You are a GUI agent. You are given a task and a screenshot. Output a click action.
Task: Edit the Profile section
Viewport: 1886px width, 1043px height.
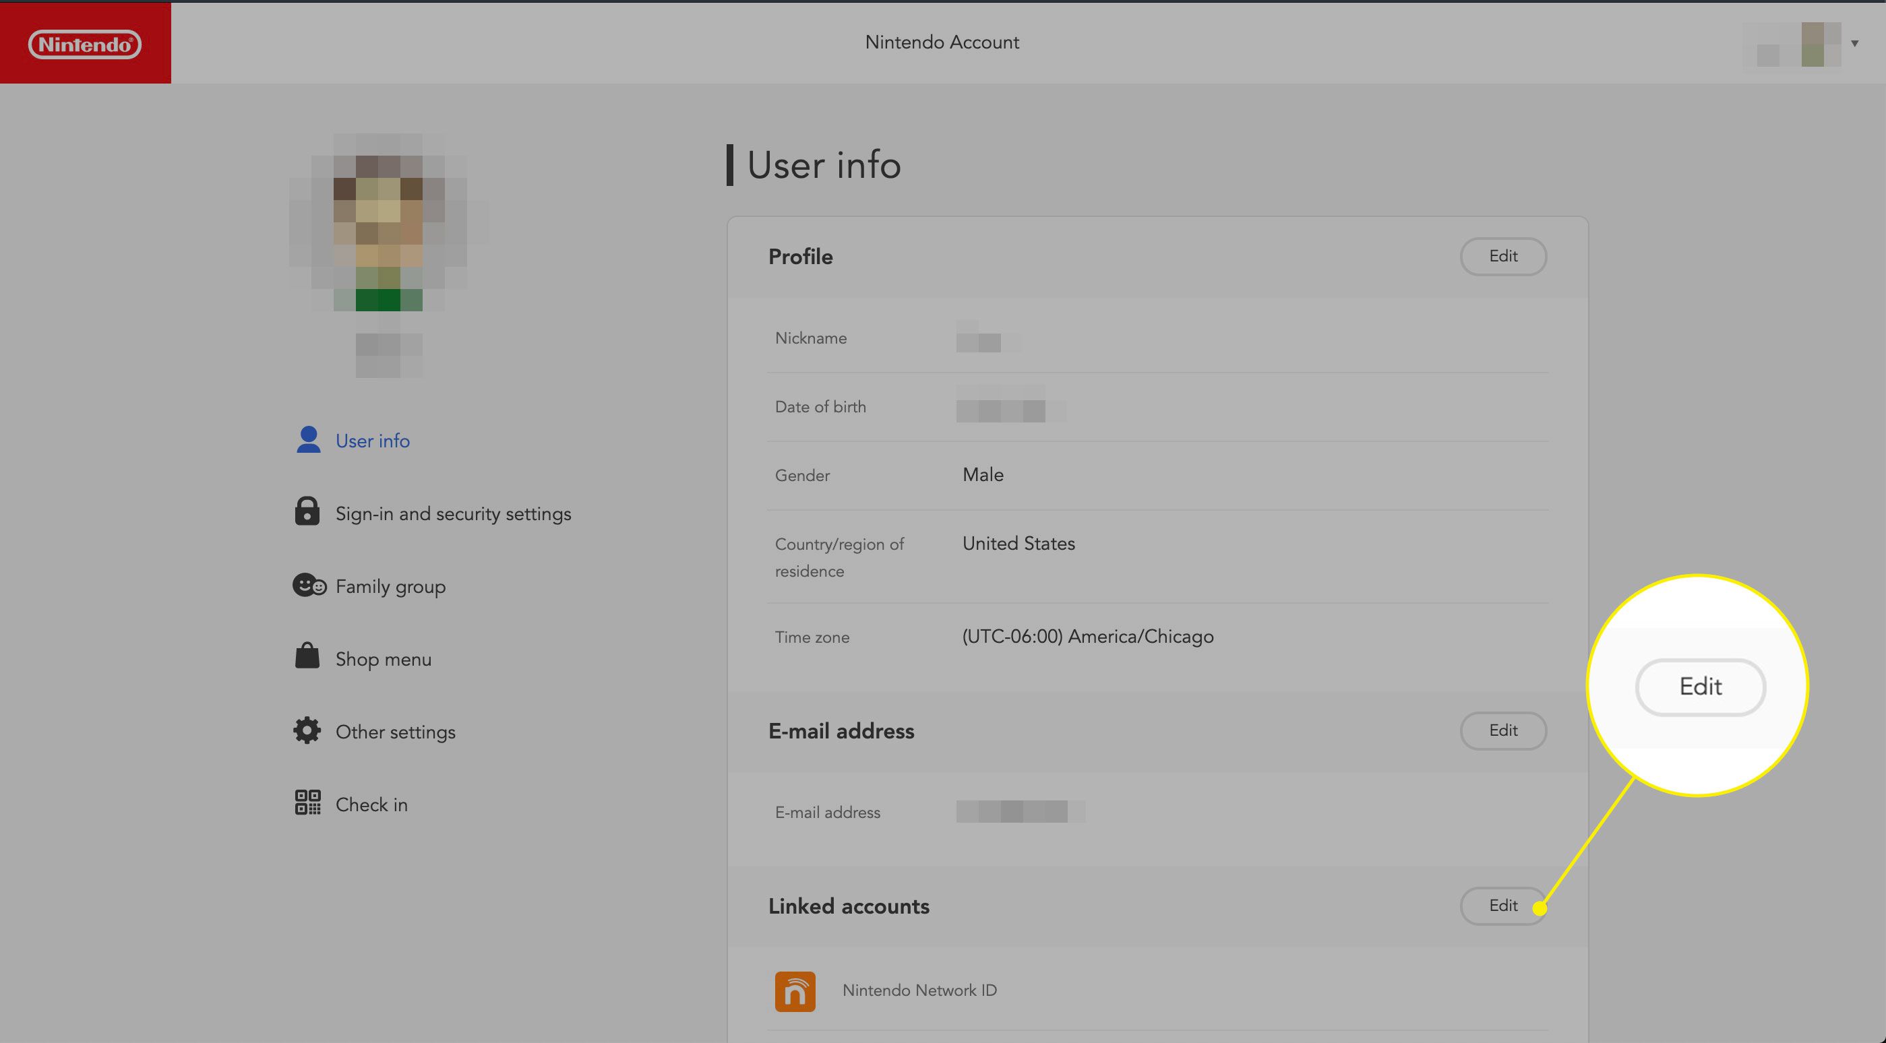[1503, 256]
